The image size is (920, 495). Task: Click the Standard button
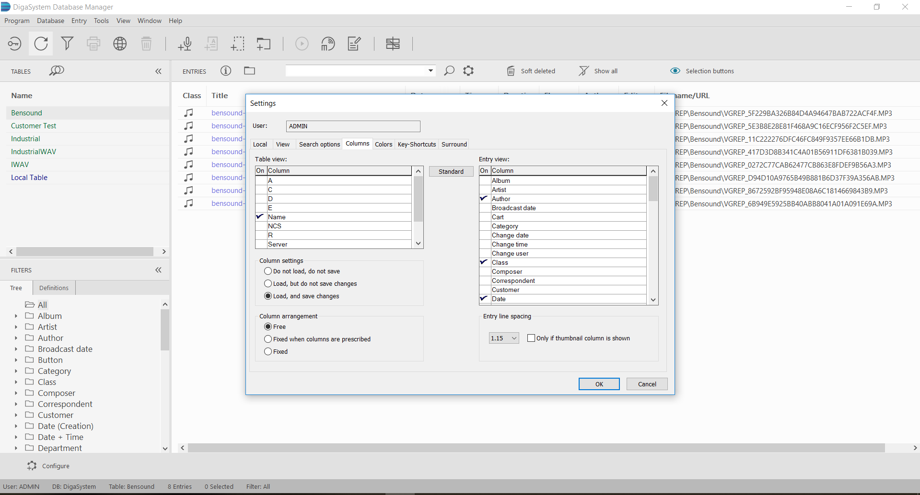[x=451, y=171]
